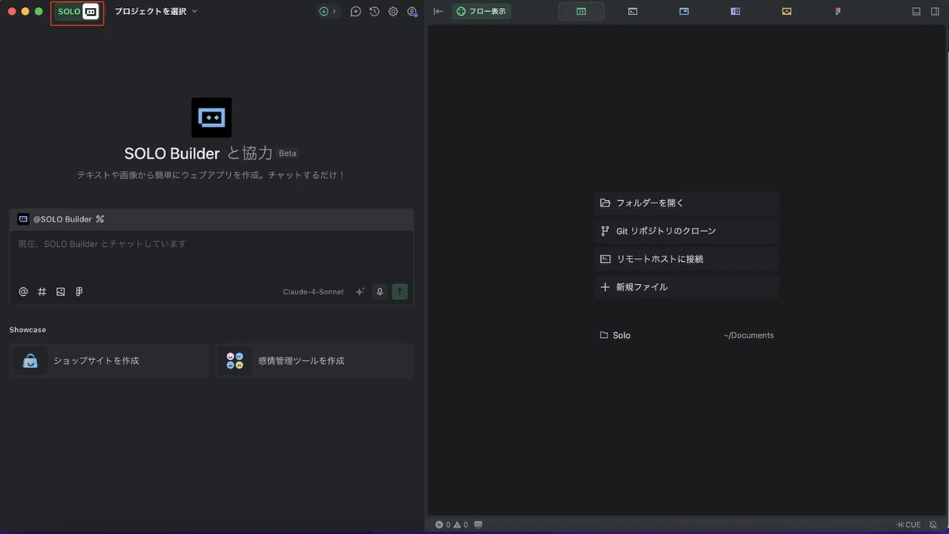Click the Showcase heading text
This screenshot has width=949, height=534.
click(x=28, y=329)
